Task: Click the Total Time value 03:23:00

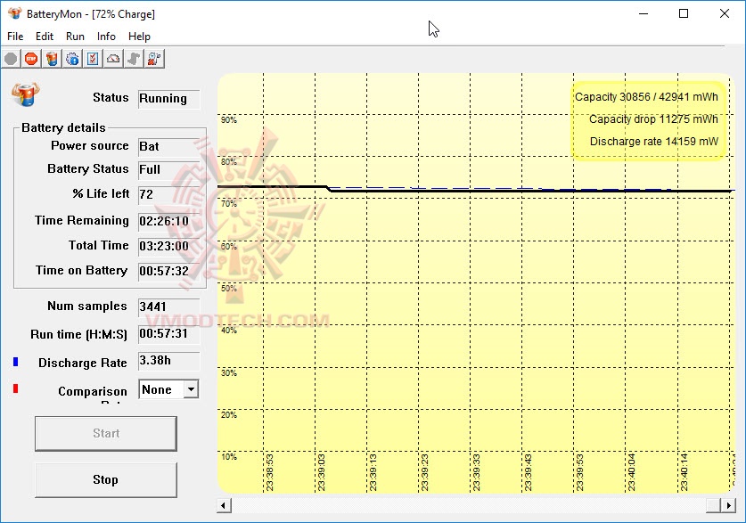Action: [168, 246]
